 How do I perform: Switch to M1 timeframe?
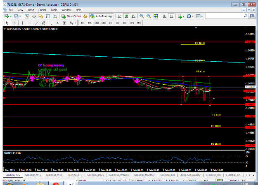tap(83, 23)
